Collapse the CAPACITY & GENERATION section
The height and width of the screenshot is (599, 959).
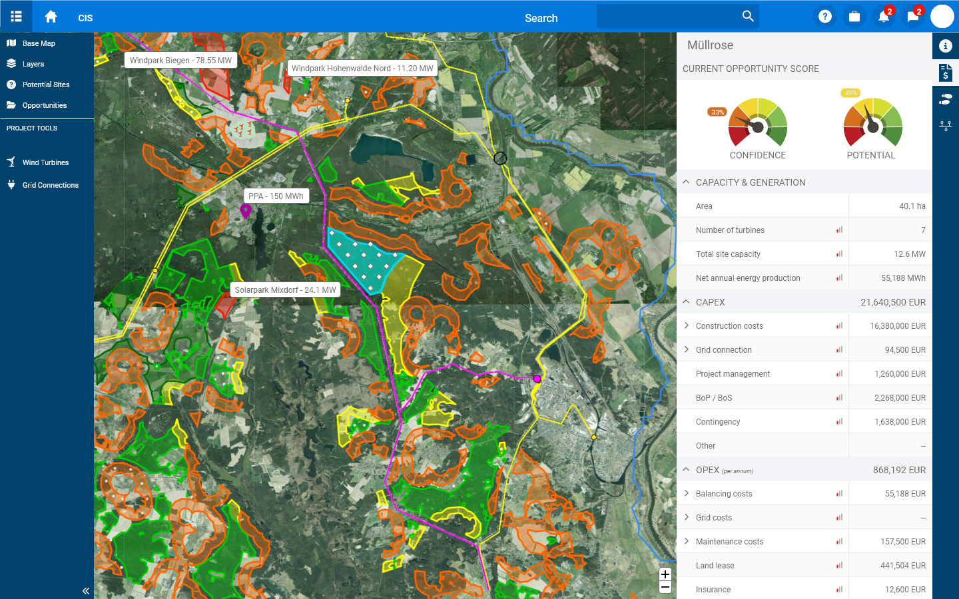point(686,182)
